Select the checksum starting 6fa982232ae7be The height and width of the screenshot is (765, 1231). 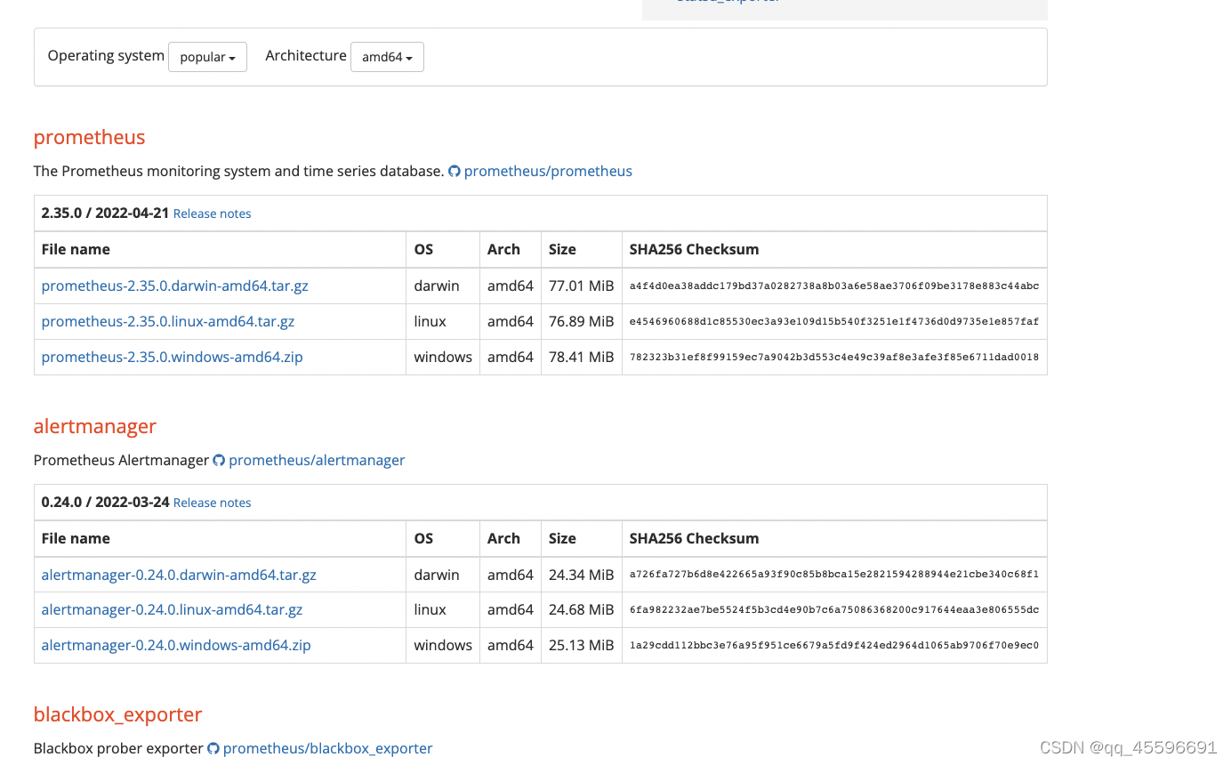834,610
